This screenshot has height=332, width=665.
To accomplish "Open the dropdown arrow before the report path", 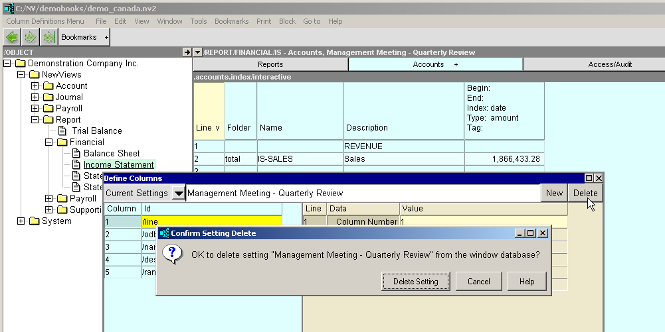I will click(197, 52).
